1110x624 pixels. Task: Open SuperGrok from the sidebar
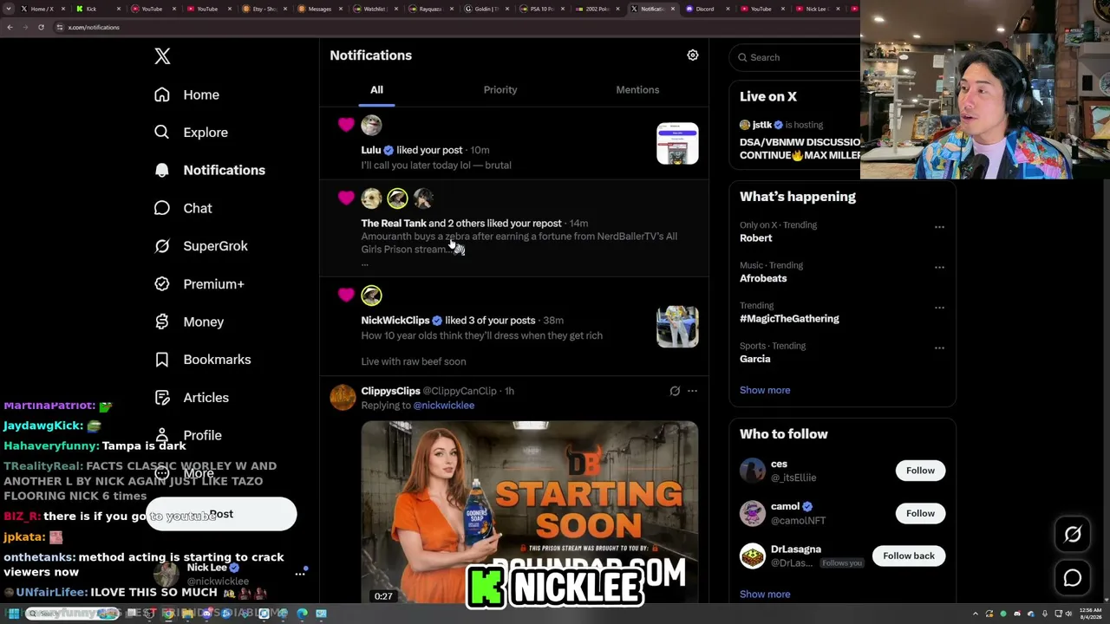pyautogui.click(x=201, y=246)
